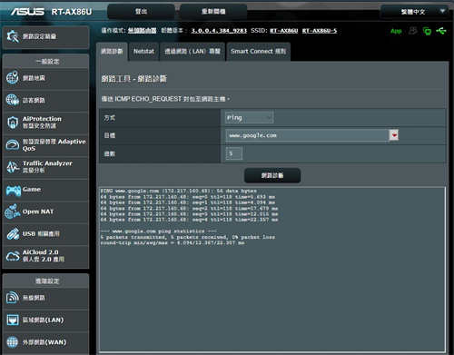This screenshot has height=355, width=454.
Task: Click the RT-AX86U-5 SSID link
Action: point(320,31)
